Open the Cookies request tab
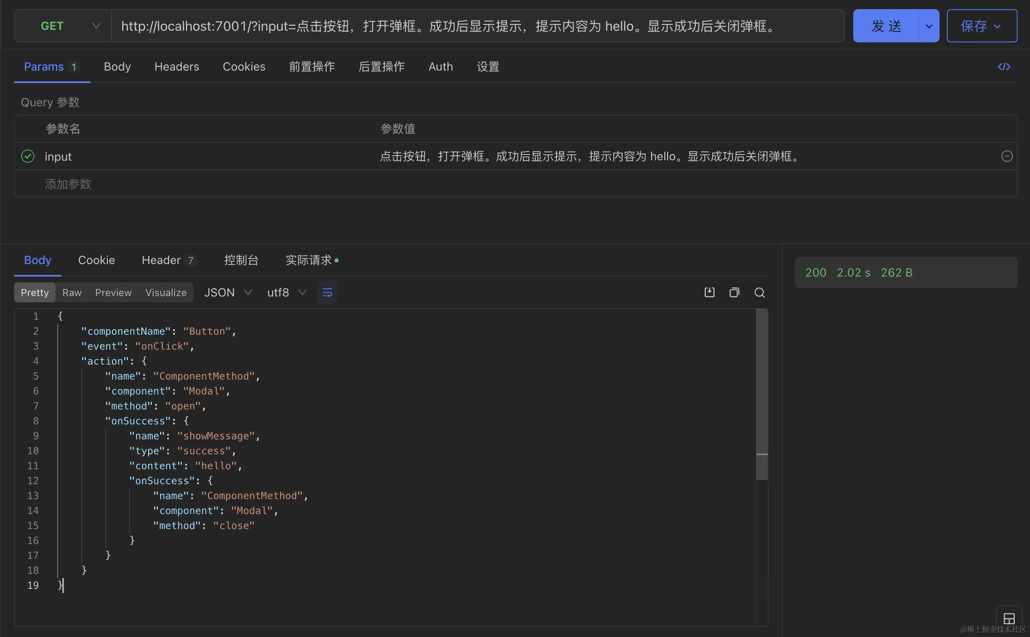Image resolution: width=1030 pixels, height=637 pixels. [244, 66]
